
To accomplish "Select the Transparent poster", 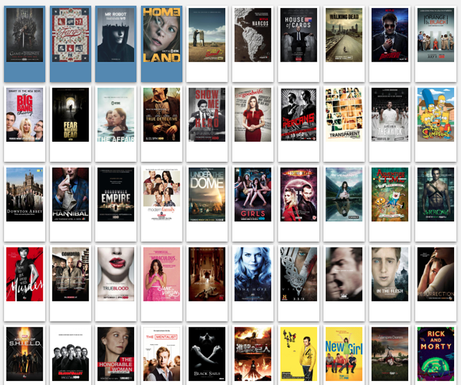I will pos(344,115).
